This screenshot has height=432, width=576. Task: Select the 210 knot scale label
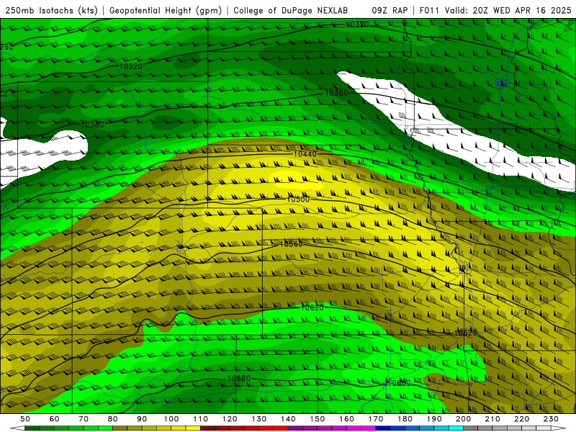[493, 419]
